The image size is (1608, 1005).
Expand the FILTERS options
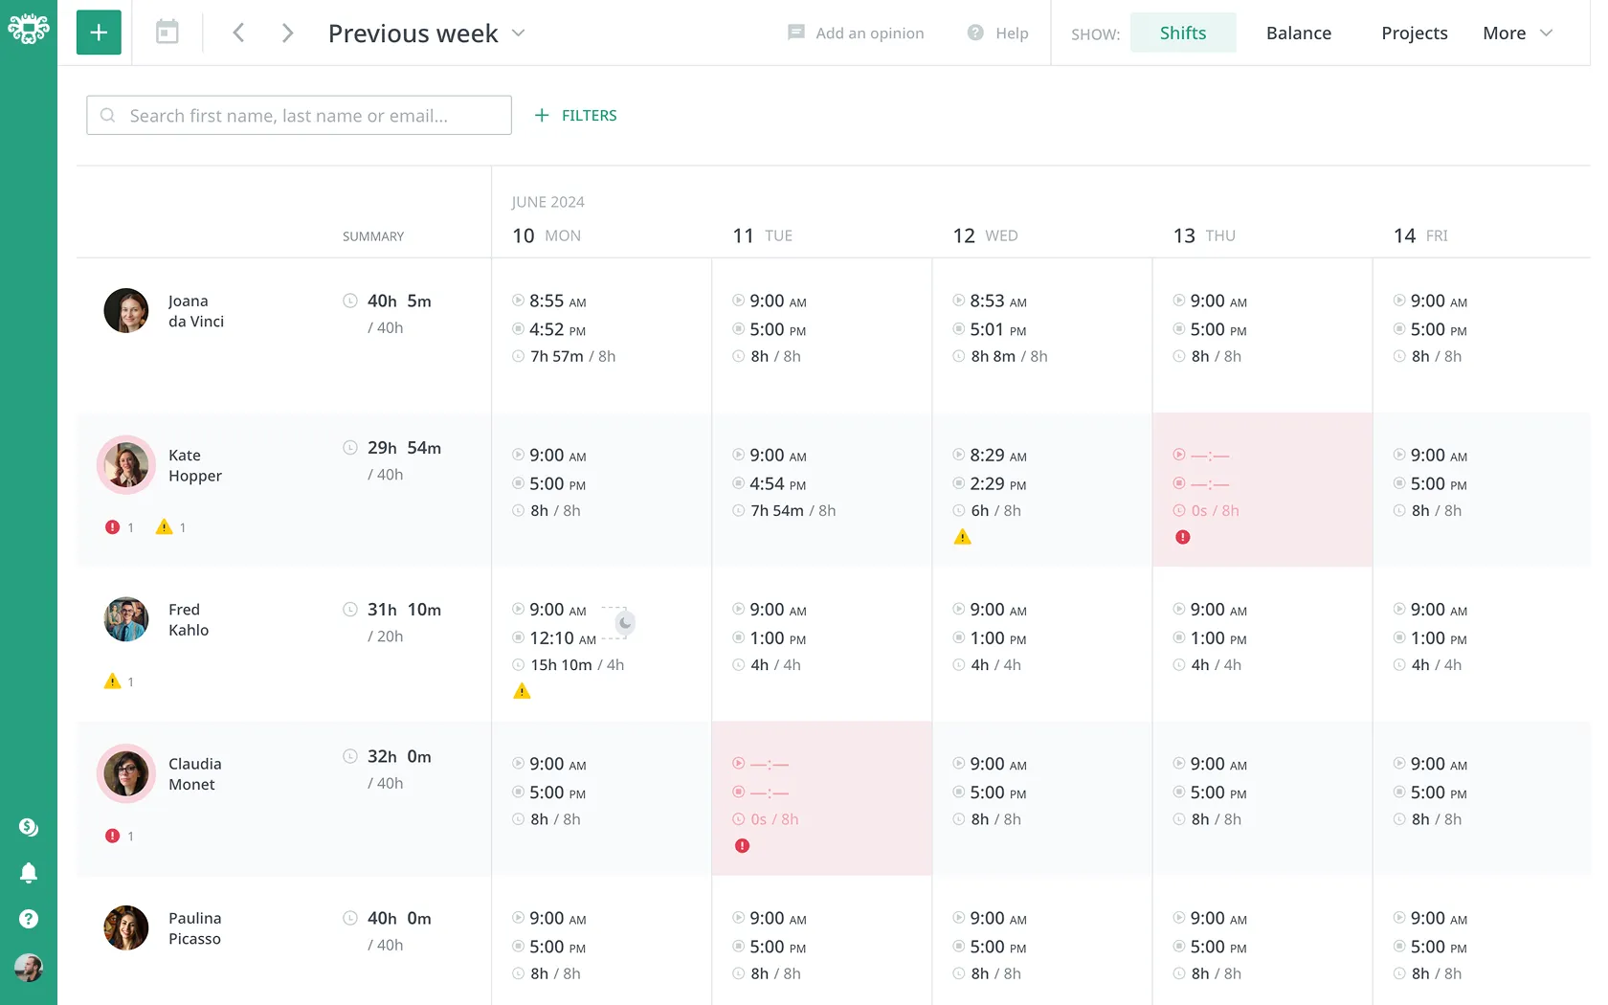click(x=575, y=115)
